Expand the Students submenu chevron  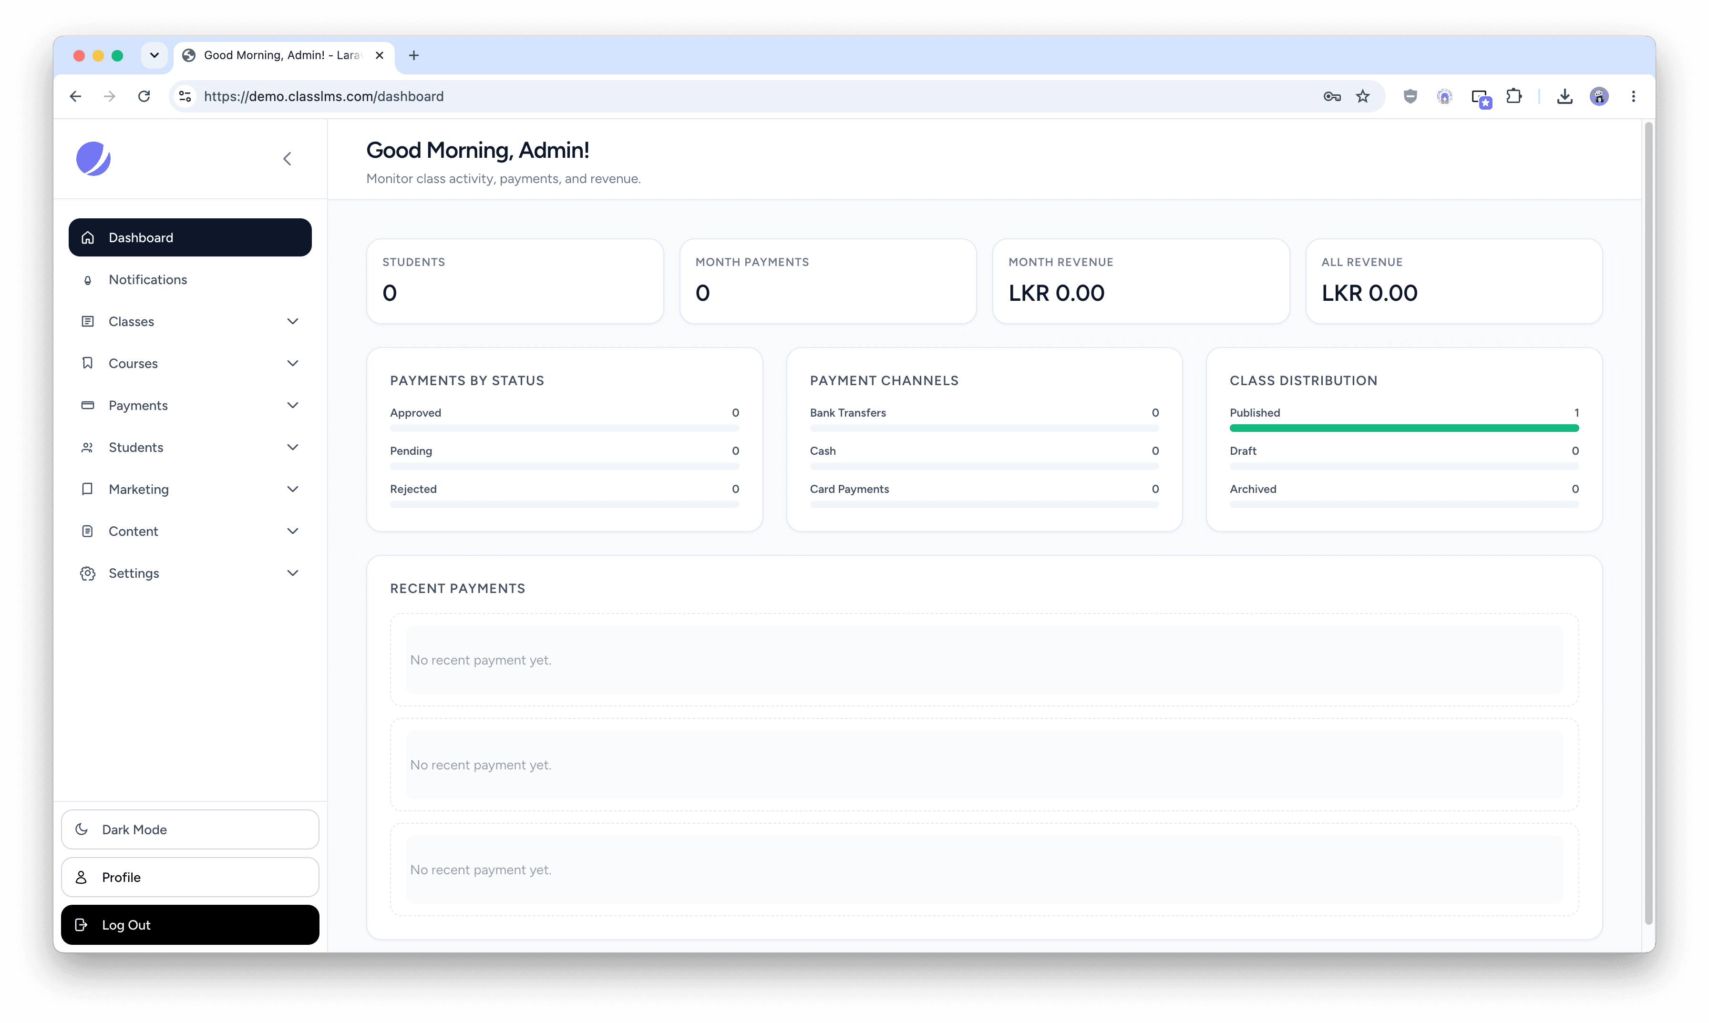pyautogui.click(x=293, y=448)
